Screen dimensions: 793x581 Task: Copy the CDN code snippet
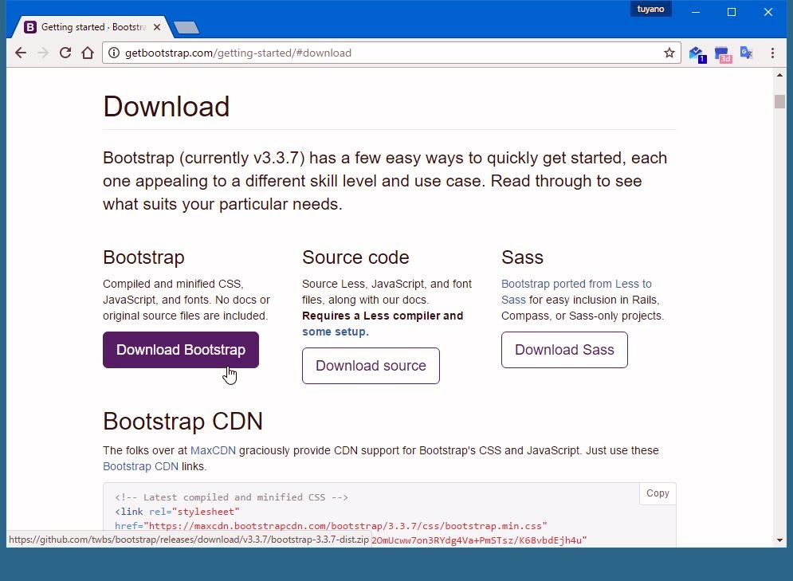(658, 493)
